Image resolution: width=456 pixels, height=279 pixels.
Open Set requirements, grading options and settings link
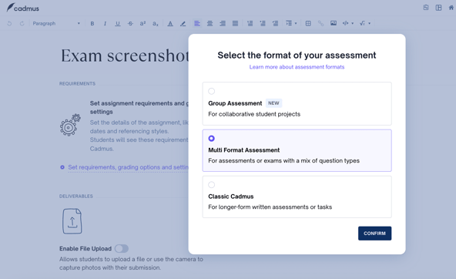[x=128, y=167]
